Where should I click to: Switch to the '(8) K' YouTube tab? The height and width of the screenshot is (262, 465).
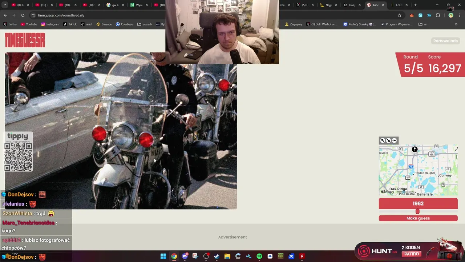pyautogui.click(x=20, y=5)
